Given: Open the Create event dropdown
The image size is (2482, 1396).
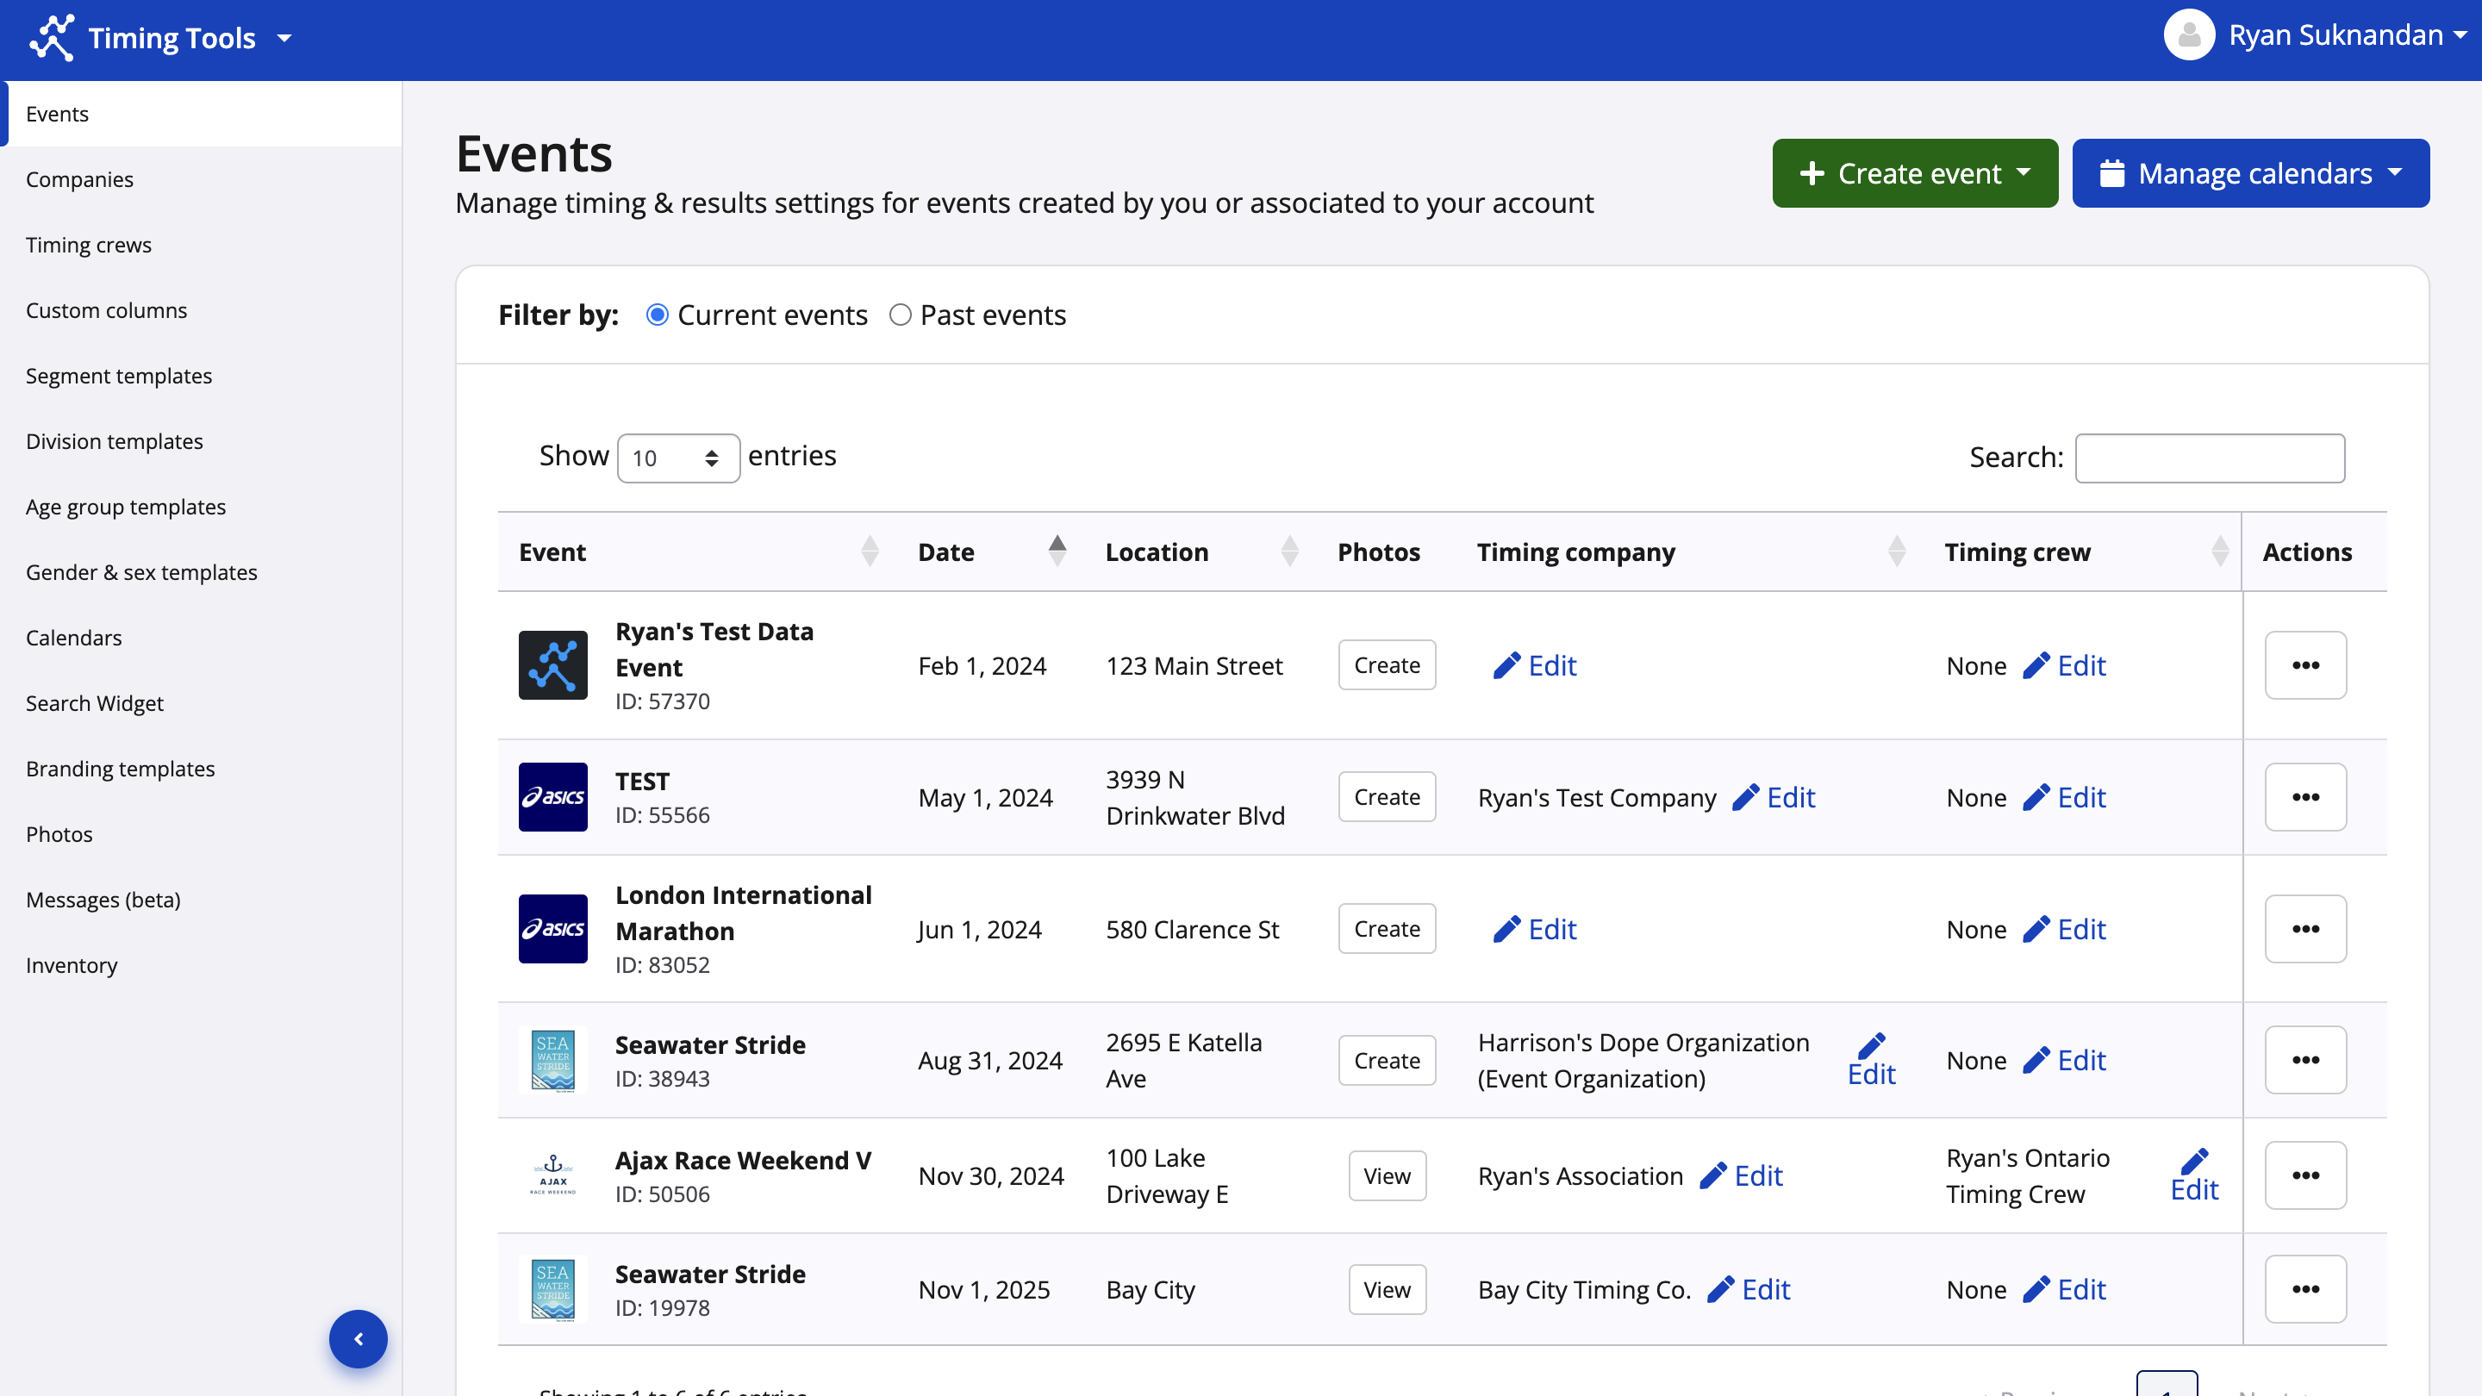Looking at the screenshot, I should pos(1914,173).
